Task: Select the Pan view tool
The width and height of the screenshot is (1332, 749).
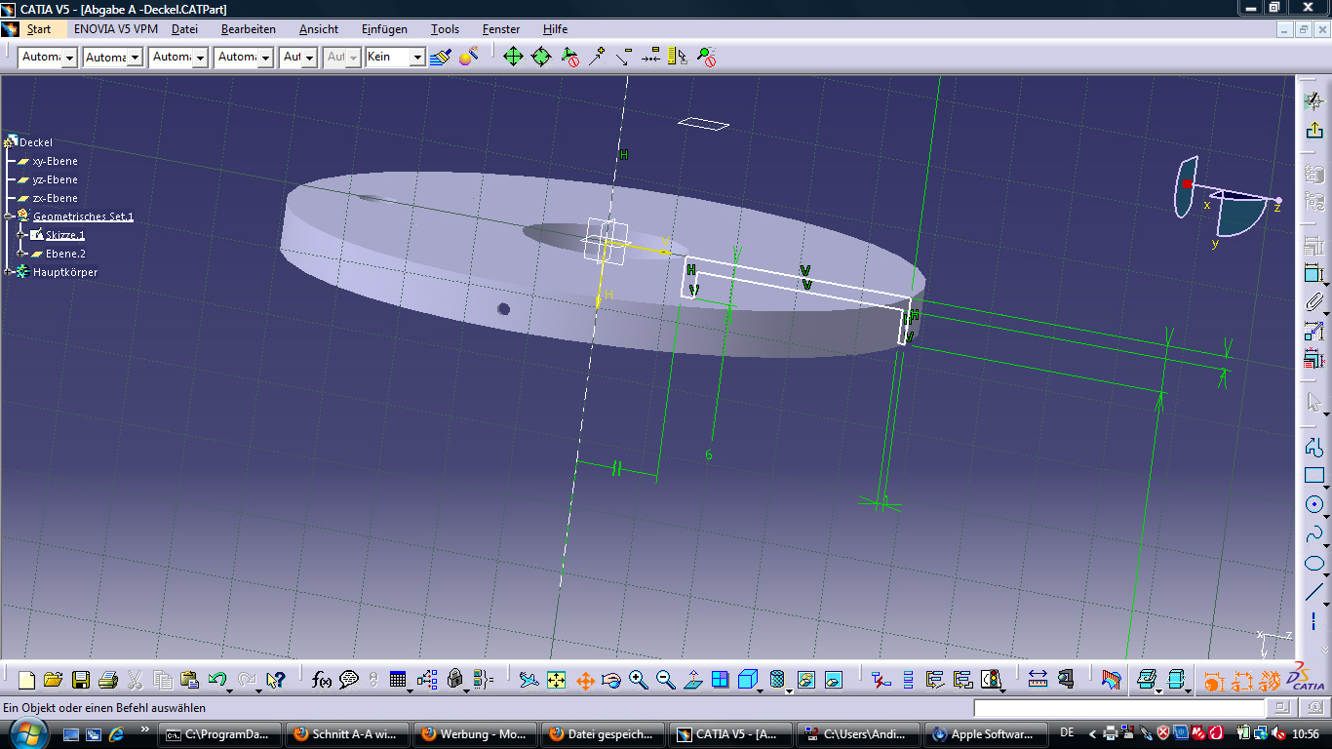Action: pos(585,680)
